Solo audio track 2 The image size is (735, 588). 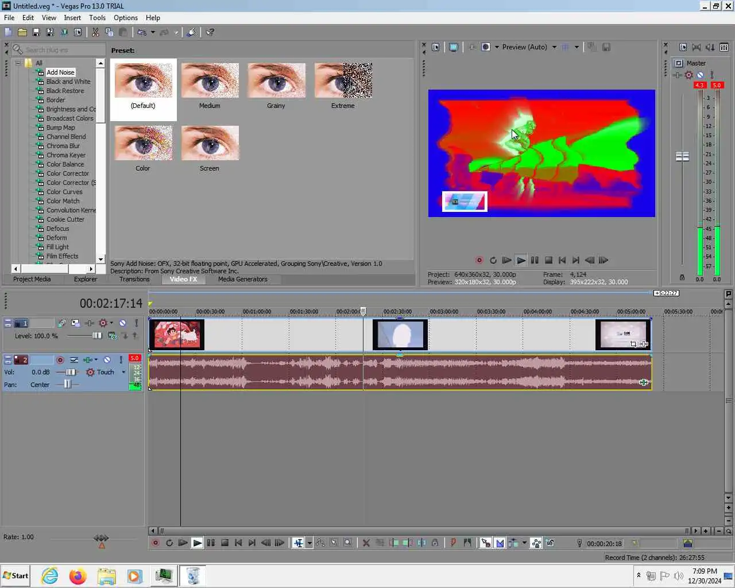121,359
